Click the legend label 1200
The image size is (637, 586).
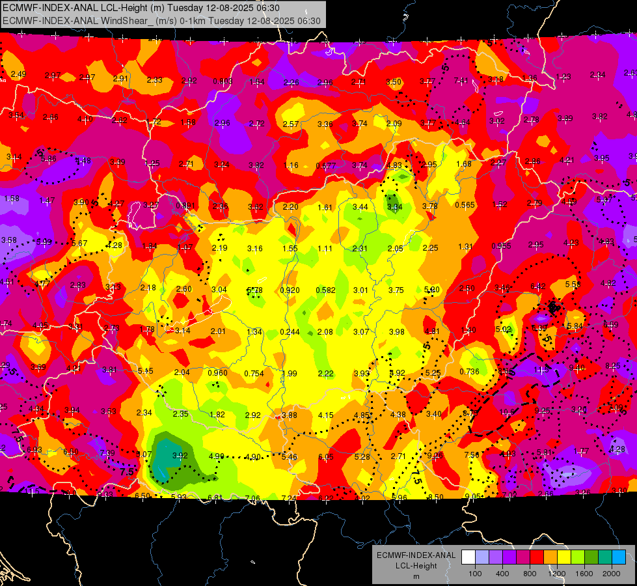coord(556,574)
